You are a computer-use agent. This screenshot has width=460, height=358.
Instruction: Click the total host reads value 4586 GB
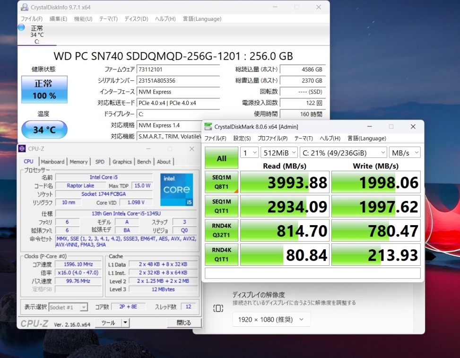pyautogui.click(x=303, y=70)
